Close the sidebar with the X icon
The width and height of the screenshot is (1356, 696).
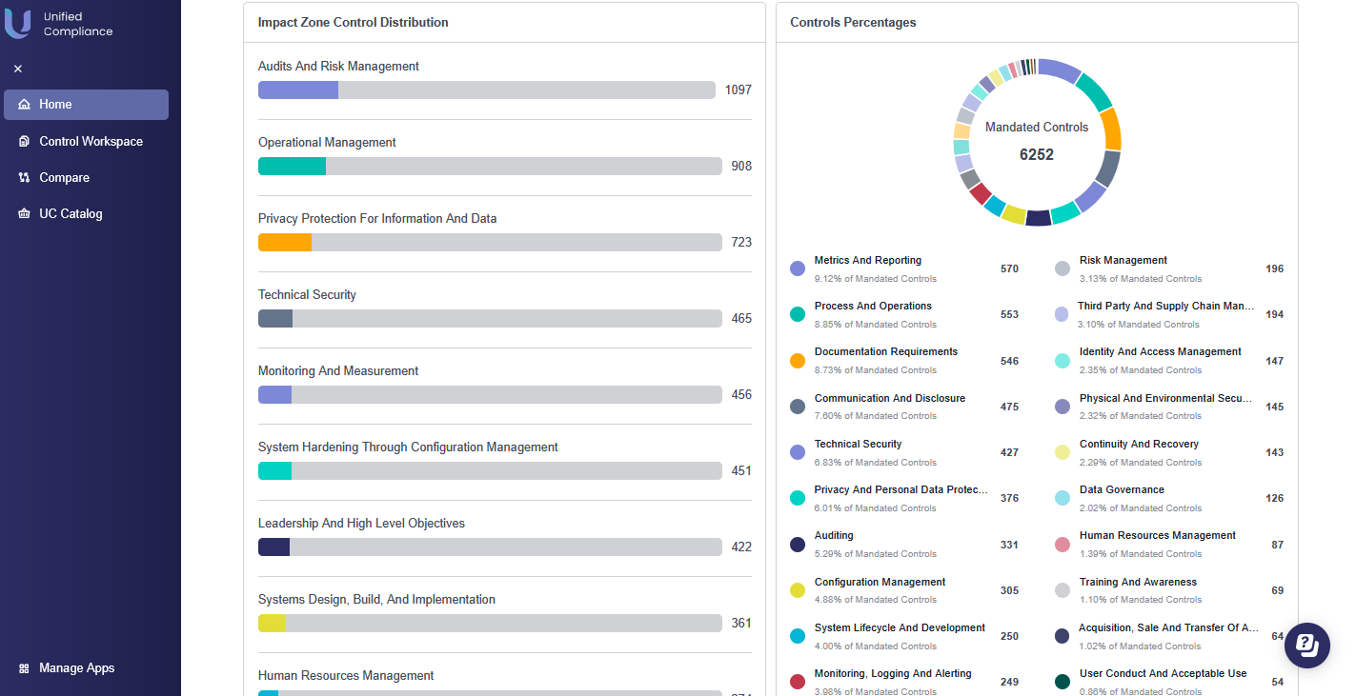click(x=18, y=69)
